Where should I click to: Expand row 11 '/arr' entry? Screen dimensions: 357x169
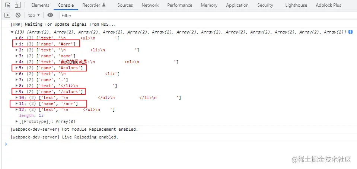point(17,103)
